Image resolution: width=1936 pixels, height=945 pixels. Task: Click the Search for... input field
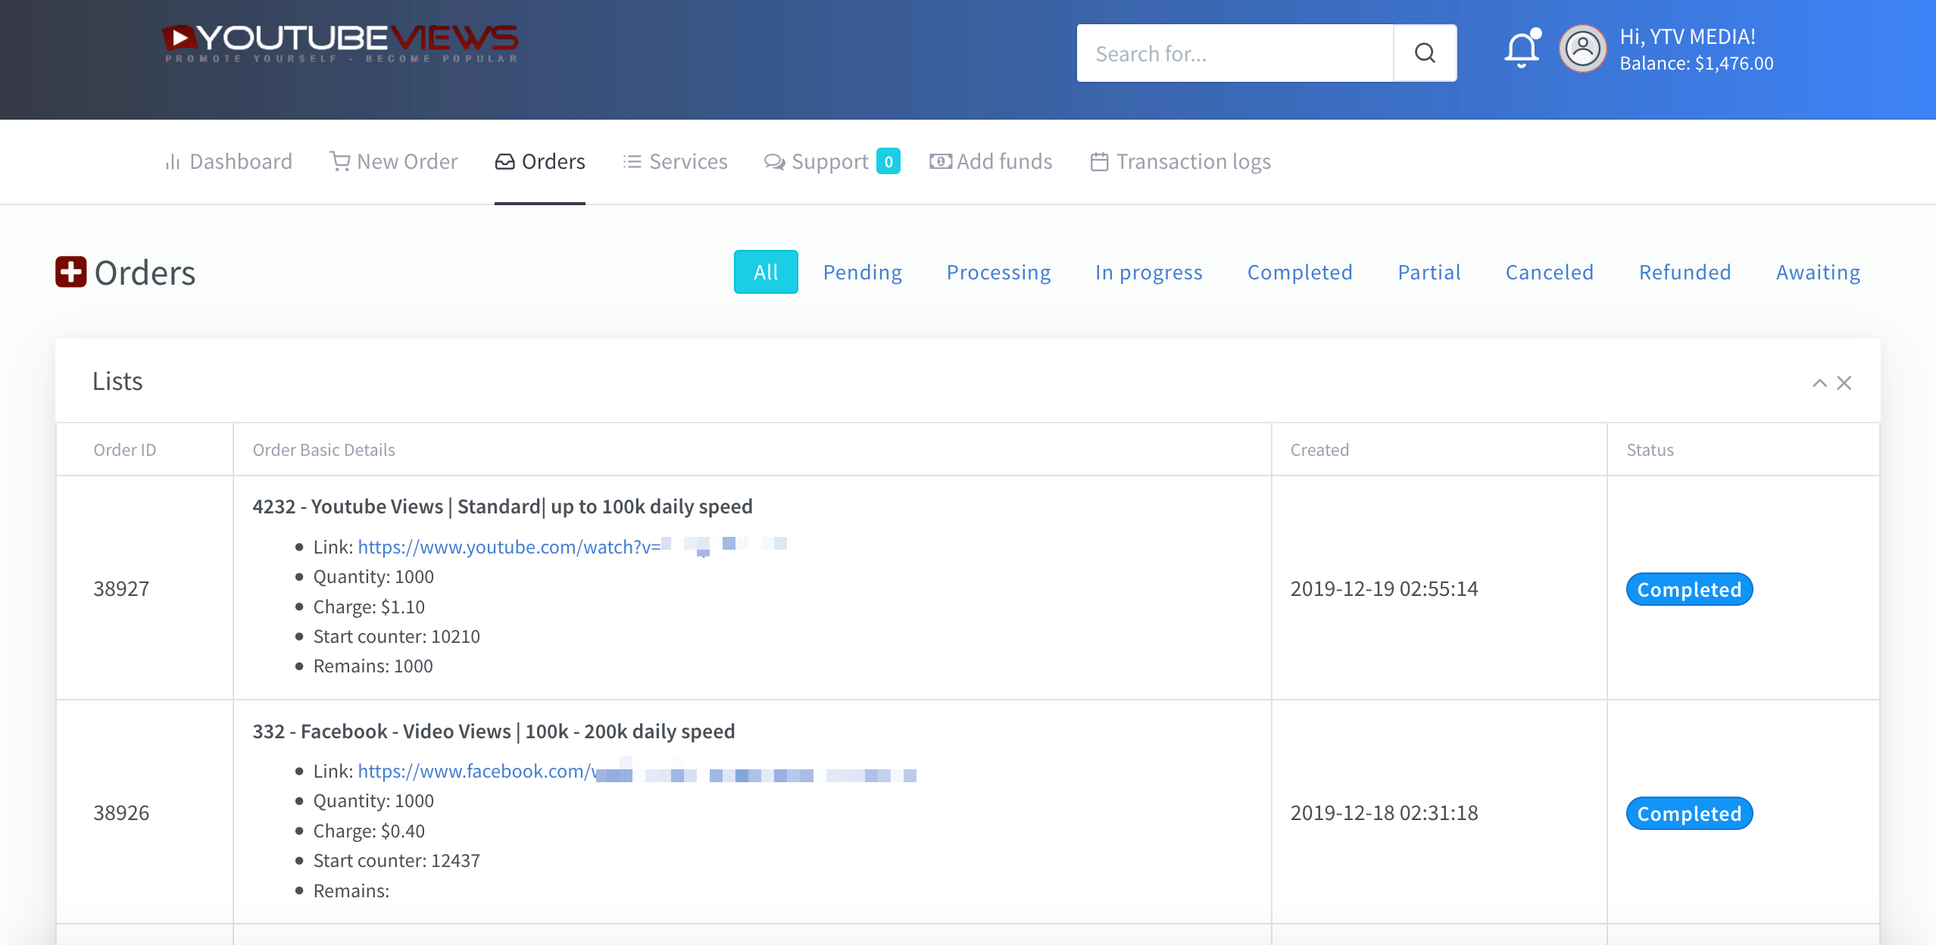[x=1235, y=53]
